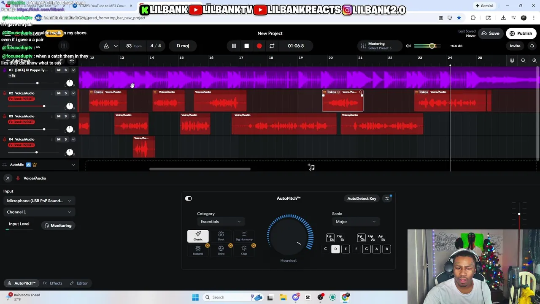Switch to the AutoPitch tab

[x=22, y=283]
